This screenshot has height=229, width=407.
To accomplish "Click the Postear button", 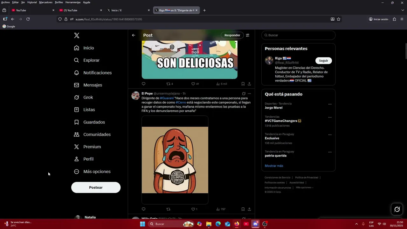I will pyautogui.click(x=96, y=187).
